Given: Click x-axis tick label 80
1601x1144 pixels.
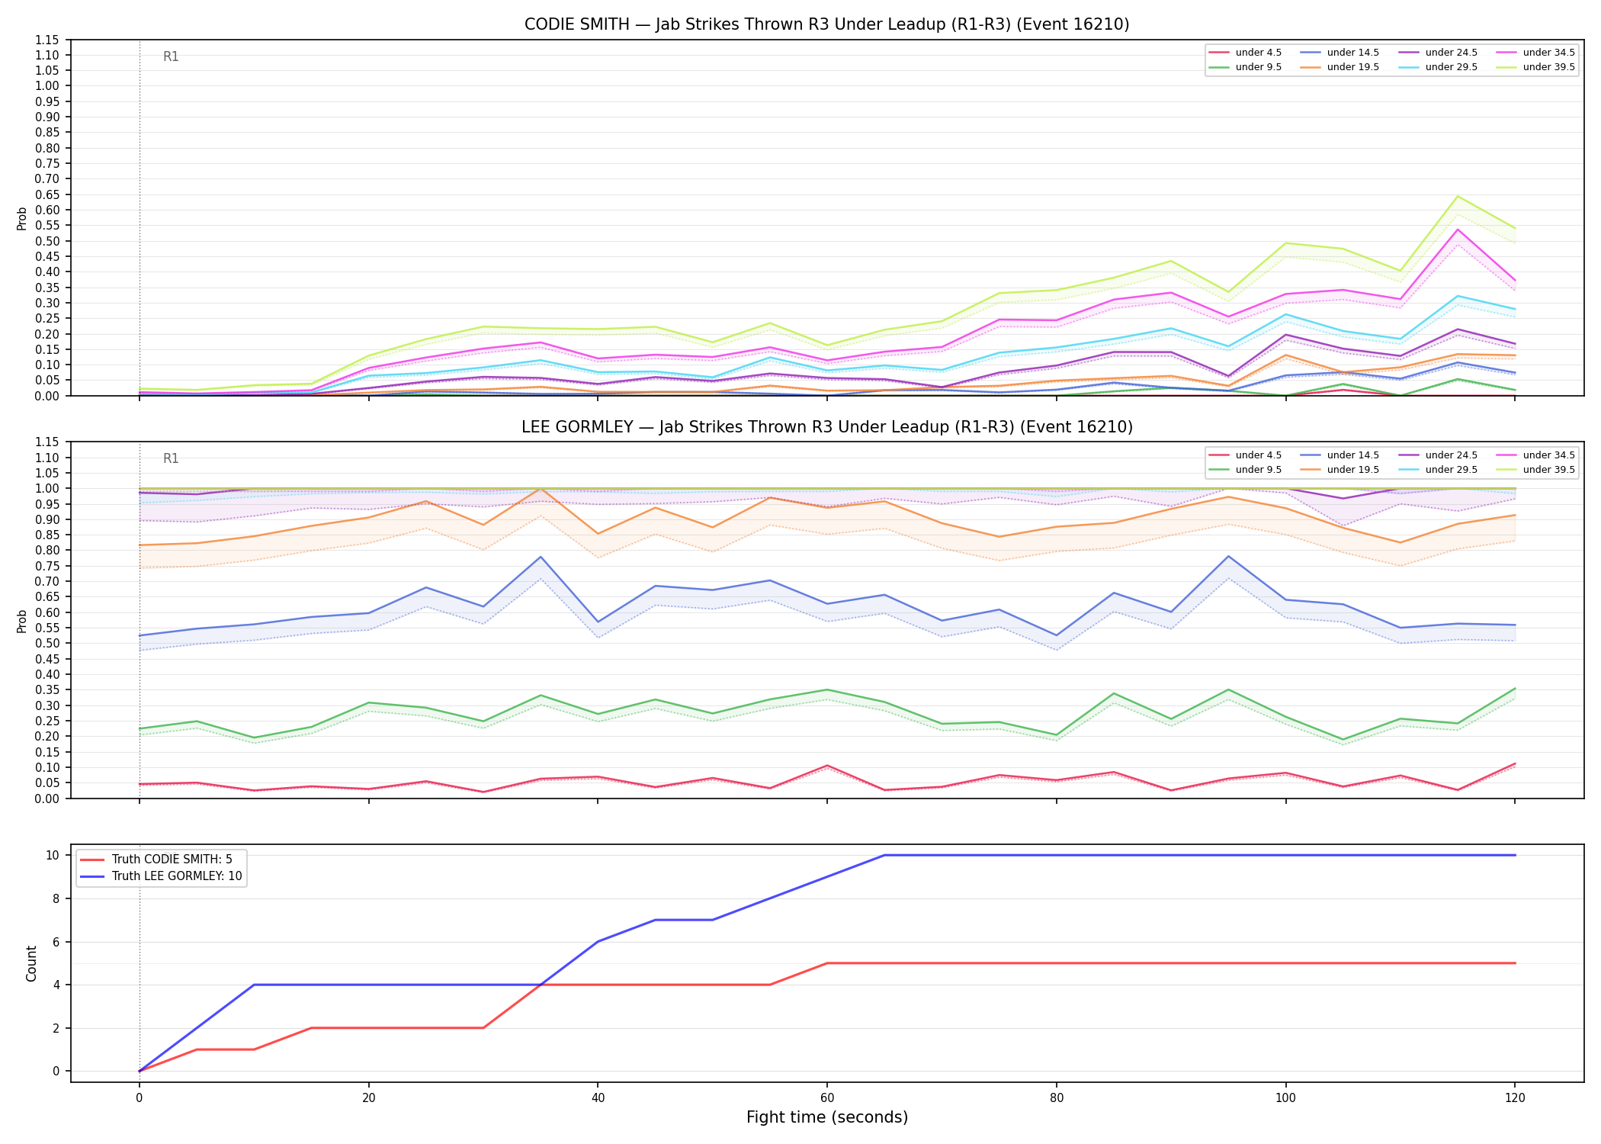Looking at the screenshot, I should coord(1057,1098).
